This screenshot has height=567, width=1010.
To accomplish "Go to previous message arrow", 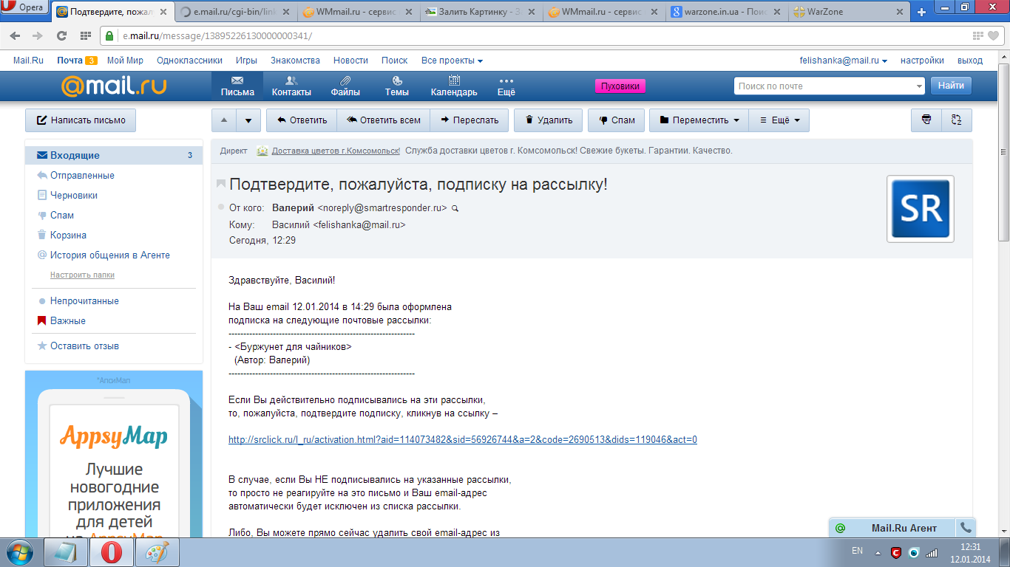I will pos(224,120).
